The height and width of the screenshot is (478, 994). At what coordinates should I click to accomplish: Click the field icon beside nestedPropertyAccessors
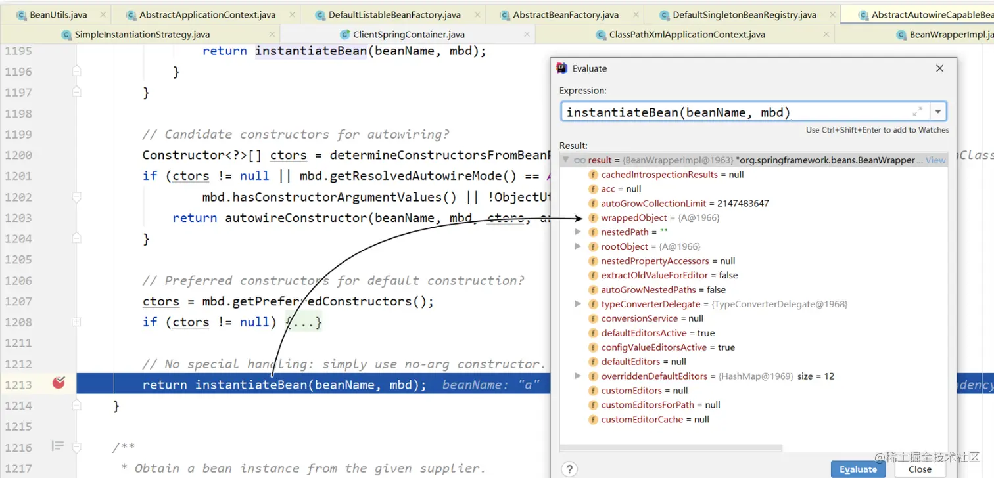pos(593,261)
